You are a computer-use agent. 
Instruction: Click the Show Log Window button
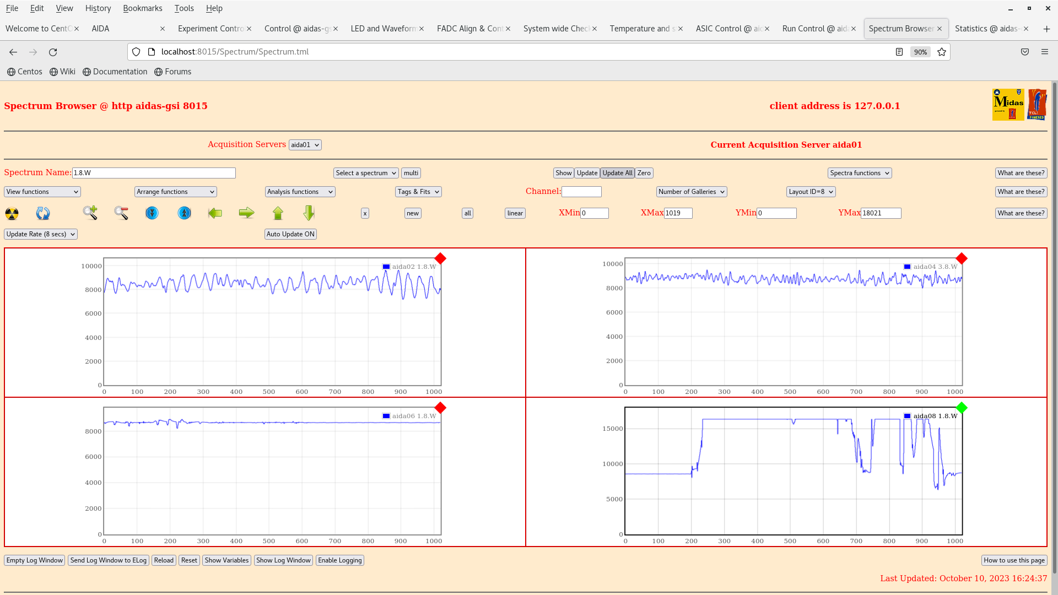(283, 560)
